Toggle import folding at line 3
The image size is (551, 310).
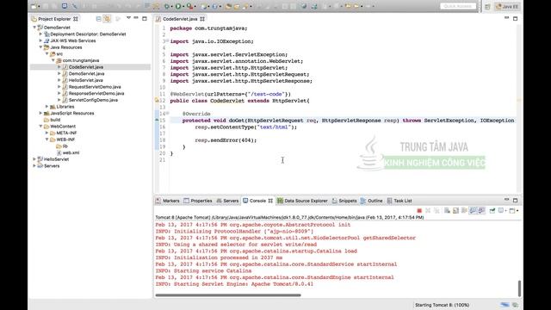coord(167,41)
